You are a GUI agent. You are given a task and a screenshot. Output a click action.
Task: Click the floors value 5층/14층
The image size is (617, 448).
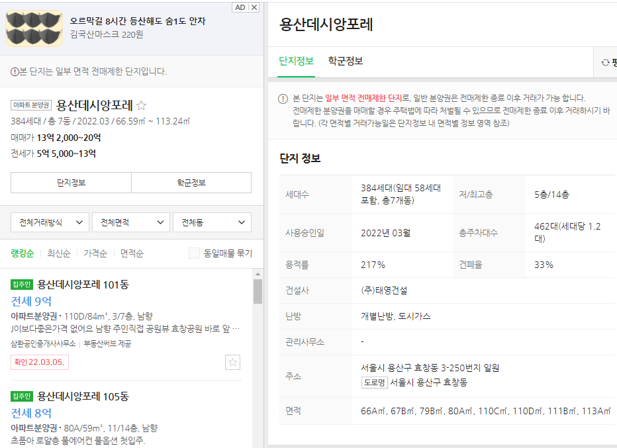551,195
